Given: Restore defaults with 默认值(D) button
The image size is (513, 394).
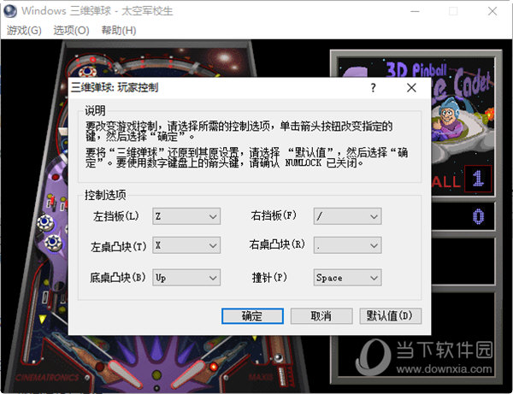Looking at the screenshot, I should pos(391,316).
